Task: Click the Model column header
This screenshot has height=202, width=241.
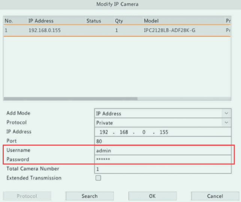Action: 151,21
